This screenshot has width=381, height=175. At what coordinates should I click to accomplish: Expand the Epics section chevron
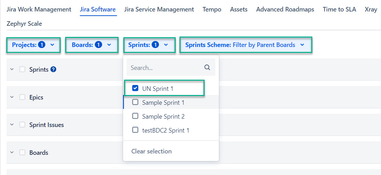tap(12, 97)
